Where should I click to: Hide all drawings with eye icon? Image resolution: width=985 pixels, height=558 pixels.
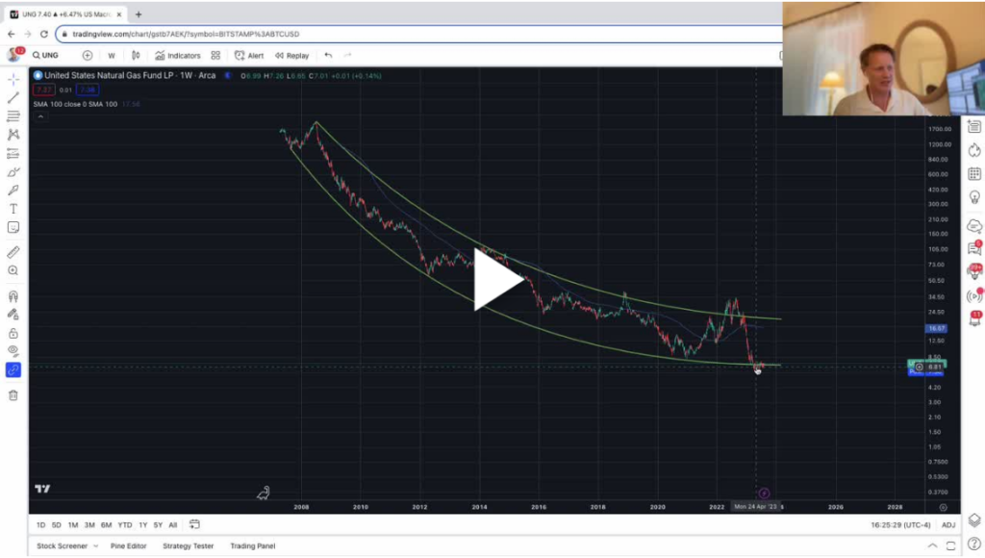point(13,351)
